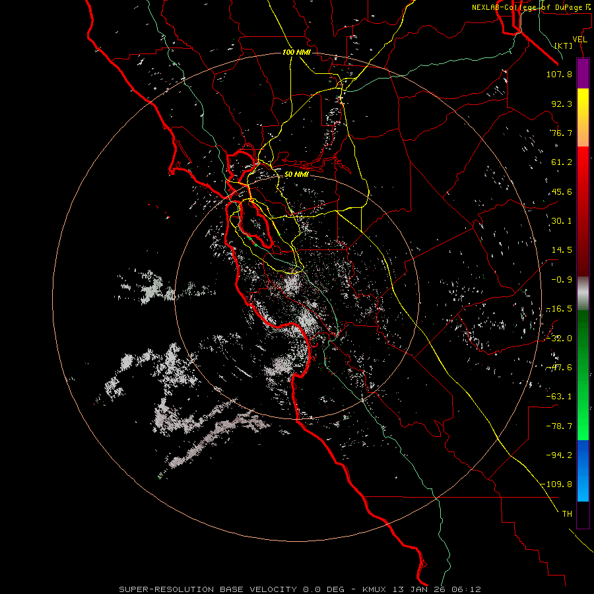
Task: Click the 14.5 velocity scale value
Action: [562, 250]
